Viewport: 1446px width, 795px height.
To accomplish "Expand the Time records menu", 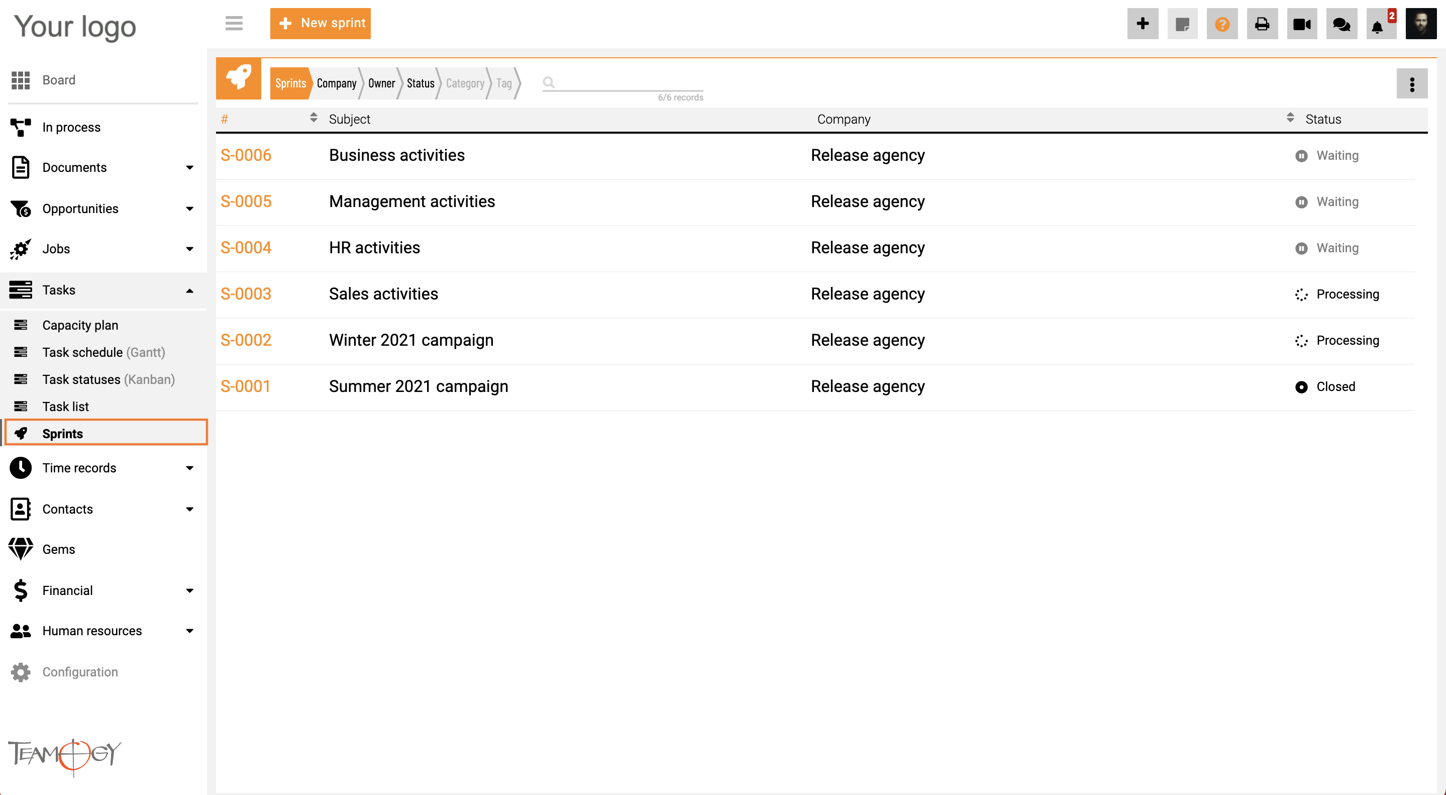I will tap(190, 468).
